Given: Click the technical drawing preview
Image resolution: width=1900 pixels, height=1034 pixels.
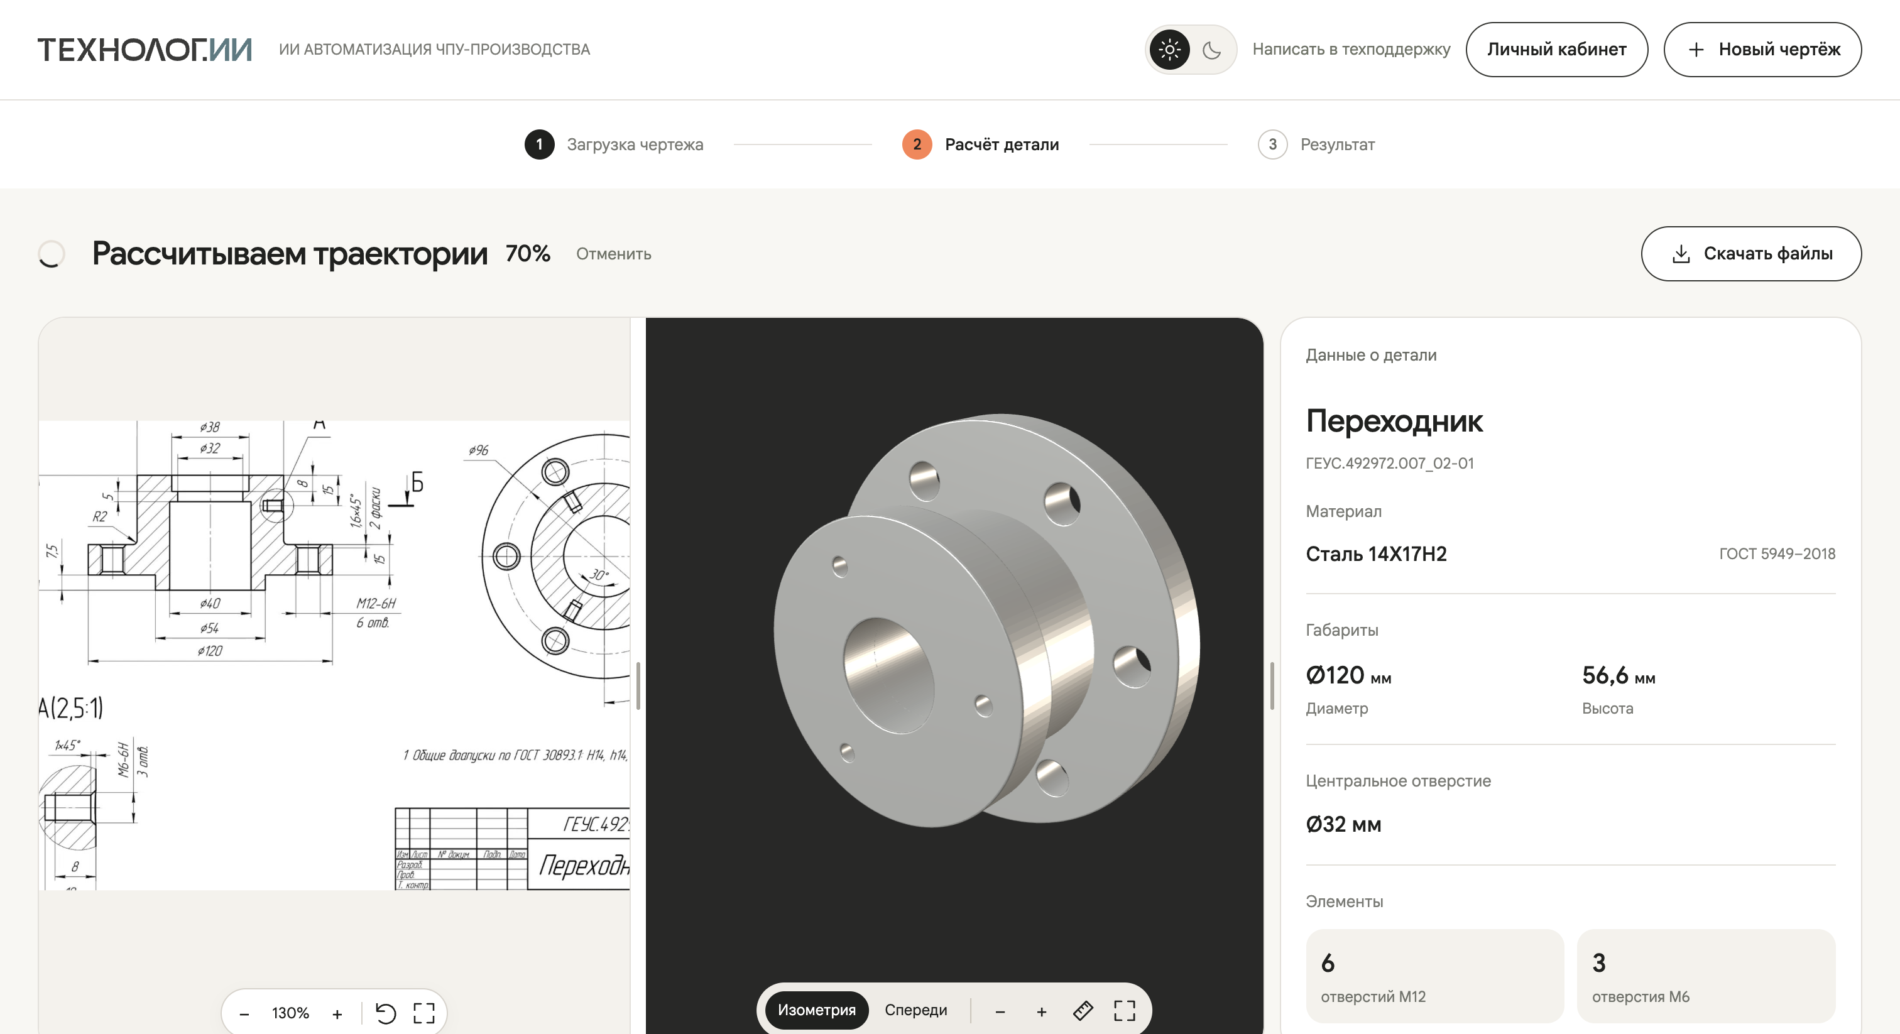Looking at the screenshot, I should (x=334, y=655).
